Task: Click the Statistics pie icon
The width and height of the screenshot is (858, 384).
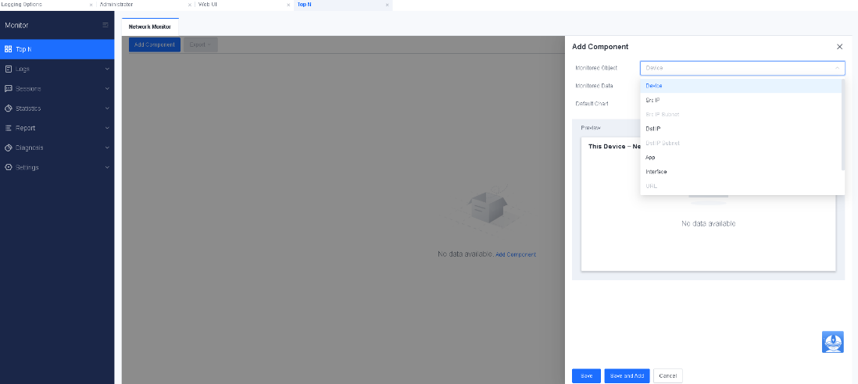Action: tap(9, 108)
